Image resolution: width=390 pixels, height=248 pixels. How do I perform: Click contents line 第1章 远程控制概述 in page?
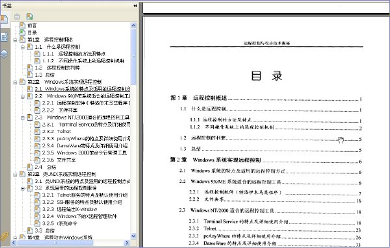tap(266, 98)
